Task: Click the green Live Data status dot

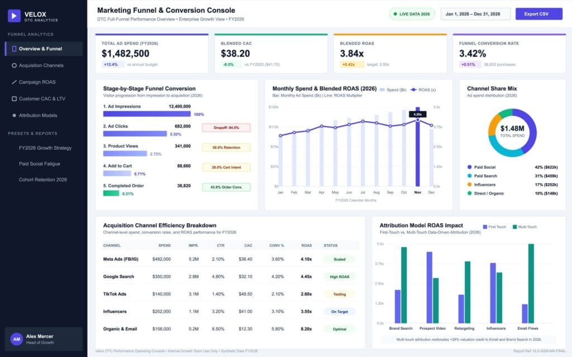Action: point(395,14)
